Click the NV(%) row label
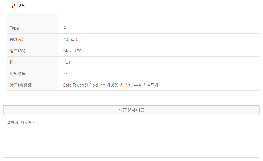This screenshot has width=263, height=161. point(17,39)
